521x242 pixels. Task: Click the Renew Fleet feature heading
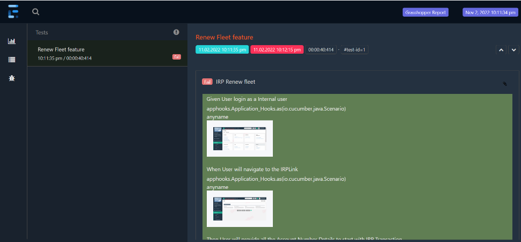(225, 37)
